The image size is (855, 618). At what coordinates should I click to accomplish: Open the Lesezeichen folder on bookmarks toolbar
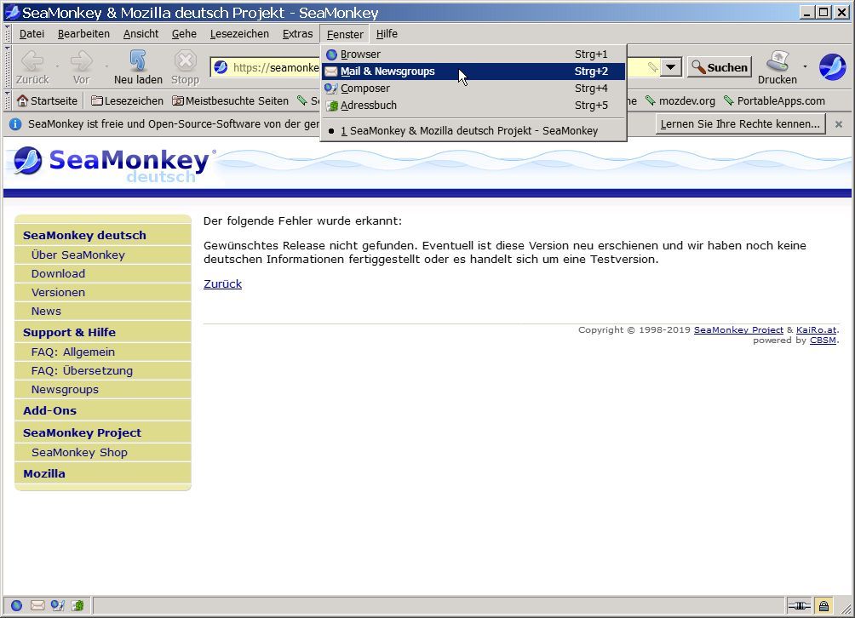pos(127,100)
